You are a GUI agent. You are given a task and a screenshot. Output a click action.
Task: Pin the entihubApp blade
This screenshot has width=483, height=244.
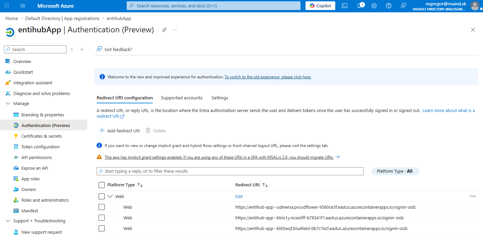164,30
